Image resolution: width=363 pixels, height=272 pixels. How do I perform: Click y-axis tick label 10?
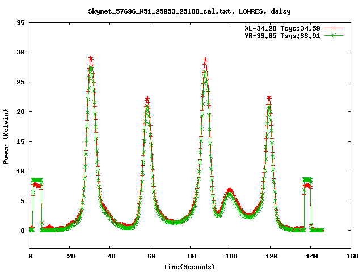[21, 171]
